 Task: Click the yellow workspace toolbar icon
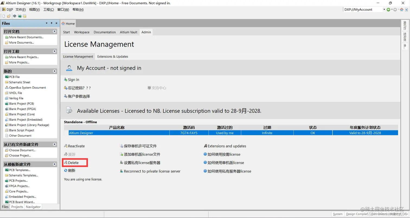point(24,16)
